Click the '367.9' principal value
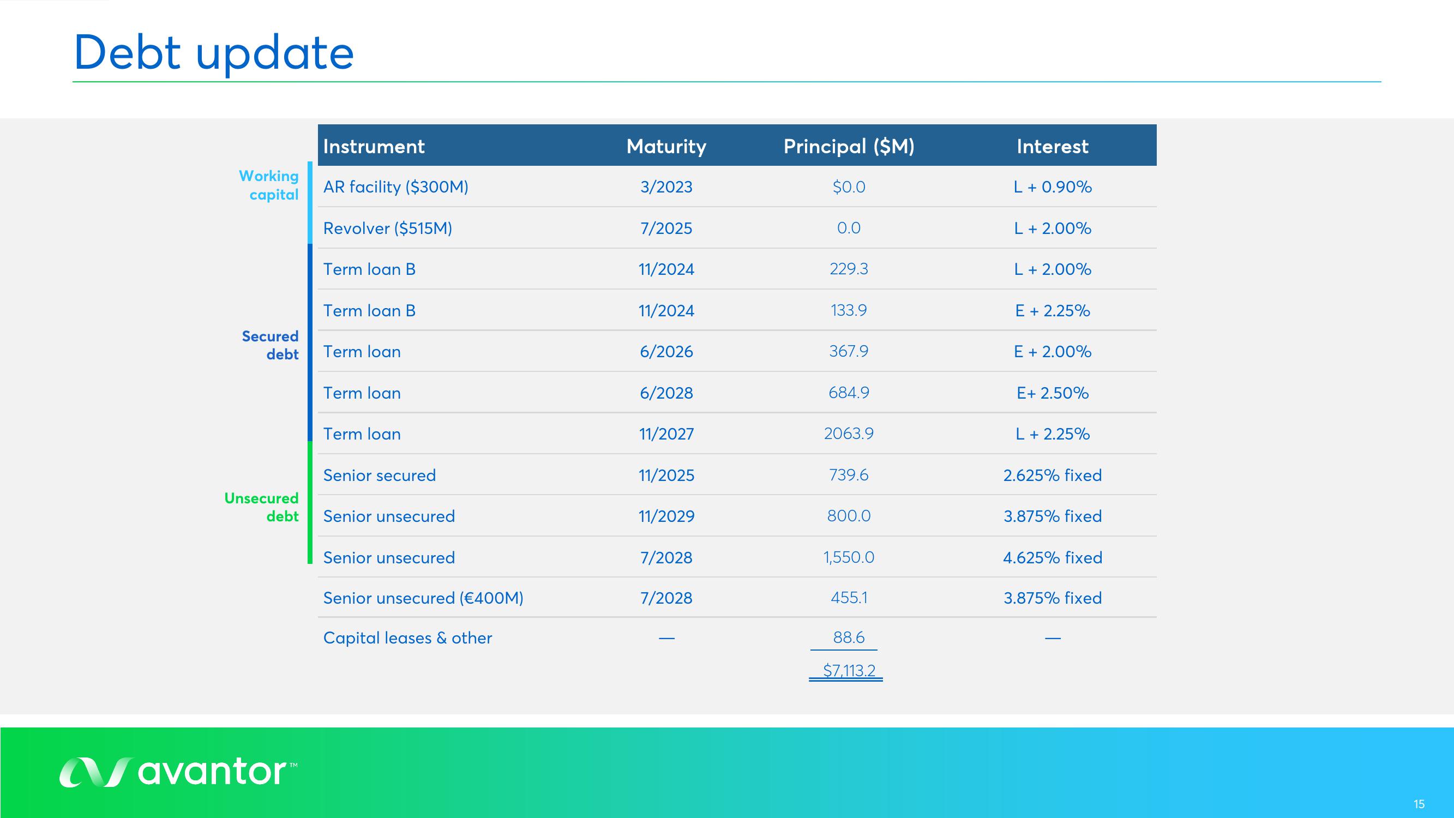The image size is (1454, 818). pyautogui.click(x=849, y=351)
